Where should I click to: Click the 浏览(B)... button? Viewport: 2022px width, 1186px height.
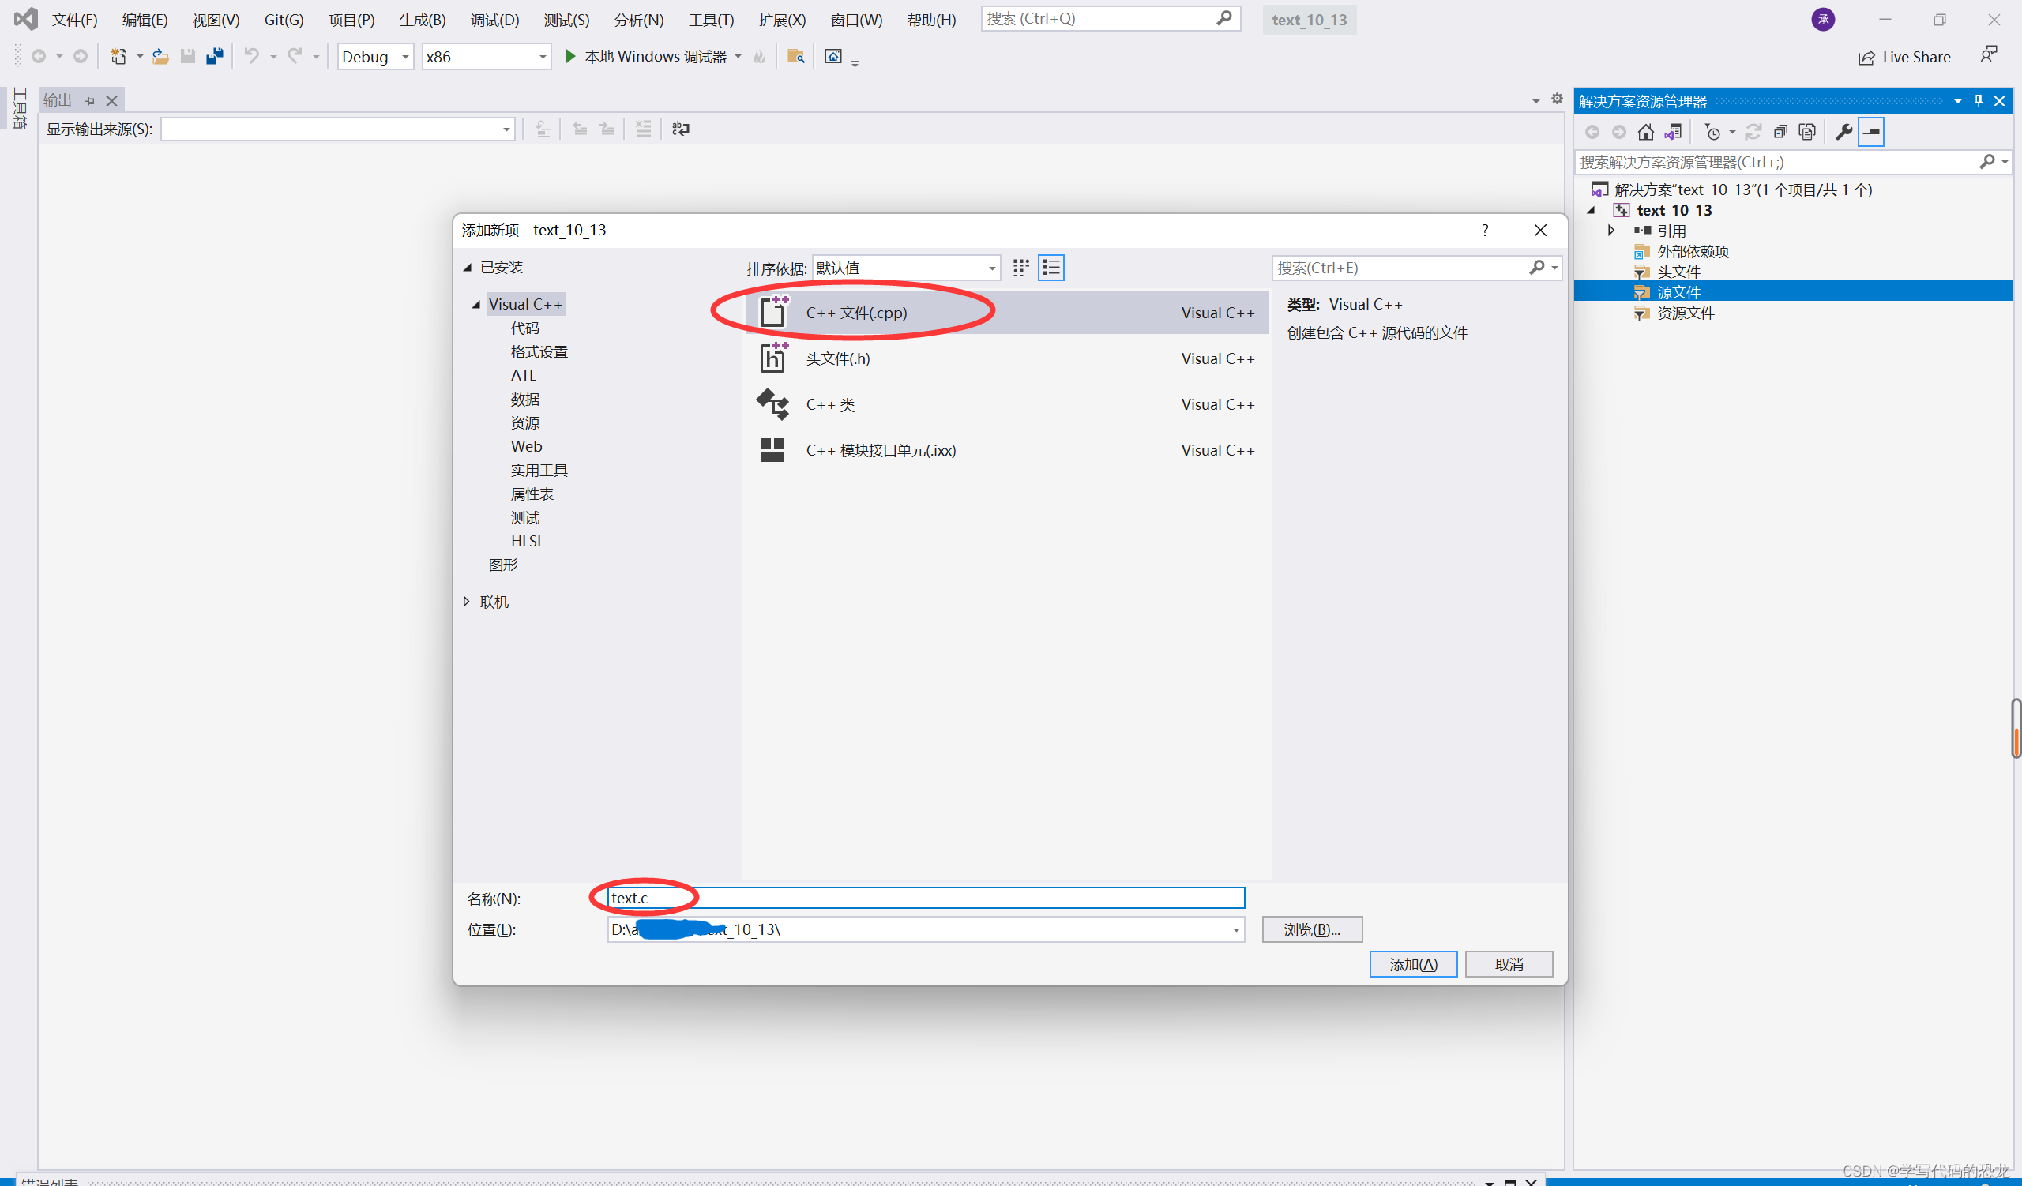(x=1311, y=929)
